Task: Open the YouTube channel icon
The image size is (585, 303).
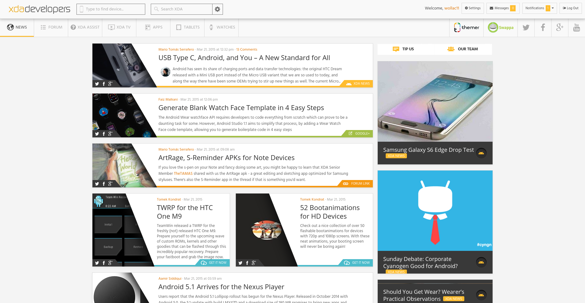Action: coord(576,28)
